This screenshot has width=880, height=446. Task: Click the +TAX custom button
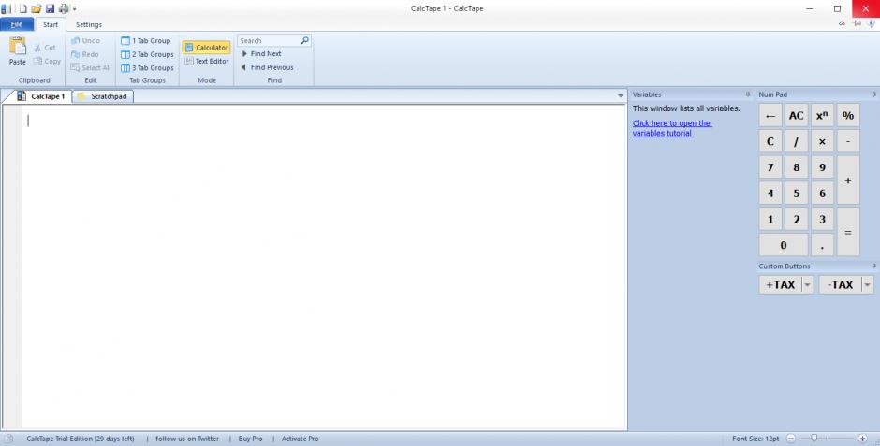tap(780, 284)
